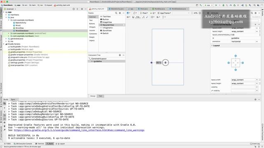Open Component Tree settings gear

point(120,55)
